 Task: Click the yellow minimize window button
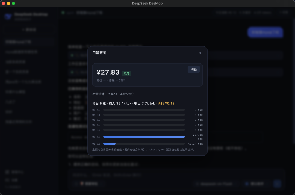click(x=8, y=3)
